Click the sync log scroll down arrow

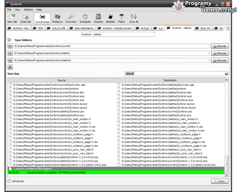pyautogui.click(x=226, y=174)
